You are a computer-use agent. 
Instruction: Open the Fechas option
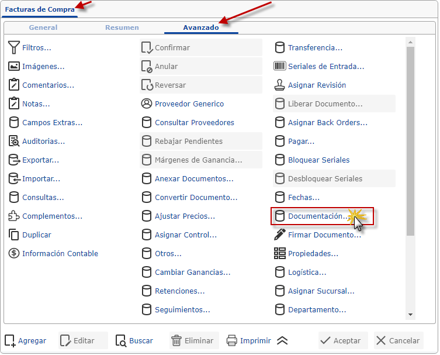(x=297, y=198)
